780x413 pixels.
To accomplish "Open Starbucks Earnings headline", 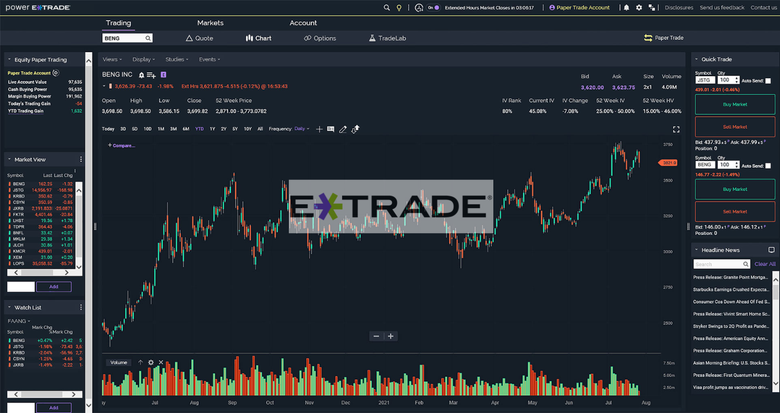I will pyautogui.click(x=731, y=290).
